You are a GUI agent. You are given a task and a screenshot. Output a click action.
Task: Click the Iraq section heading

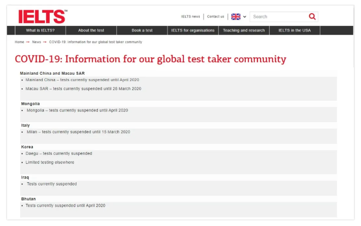pos(25,178)
